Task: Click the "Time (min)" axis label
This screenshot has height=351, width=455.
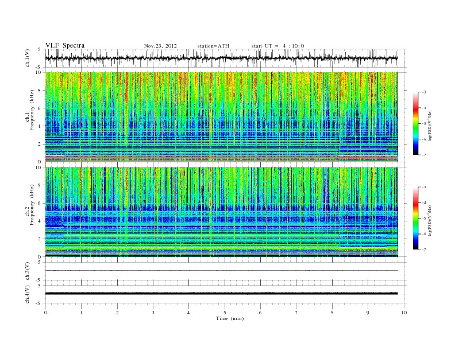Action: point(230,318)
